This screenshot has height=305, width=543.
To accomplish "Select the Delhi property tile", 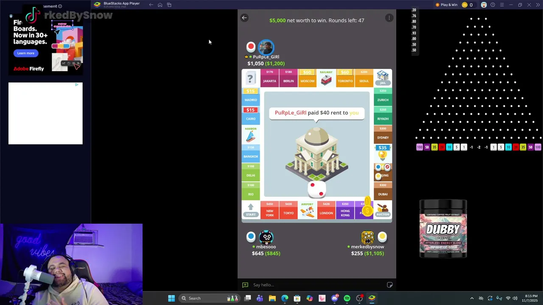I will click(251, 172).
